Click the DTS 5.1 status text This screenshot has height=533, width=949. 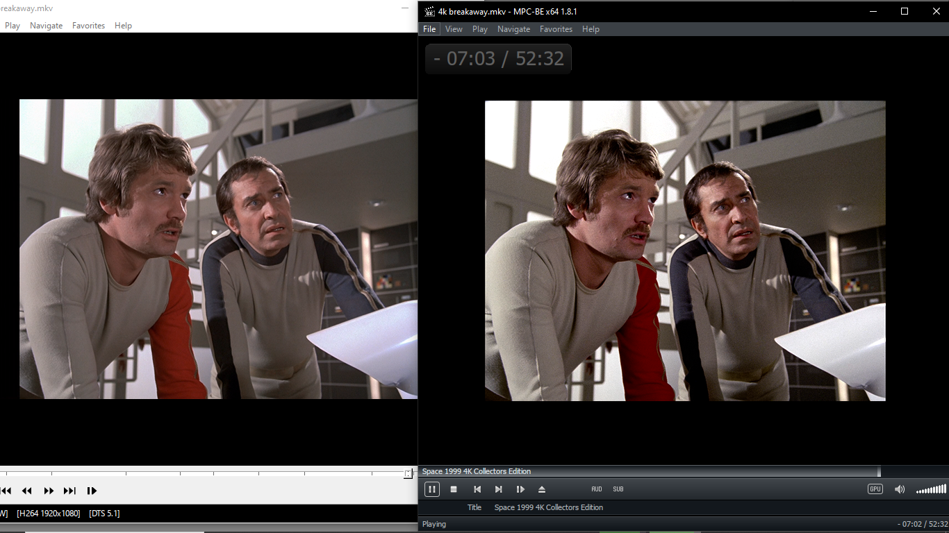(x=104, y=514)
